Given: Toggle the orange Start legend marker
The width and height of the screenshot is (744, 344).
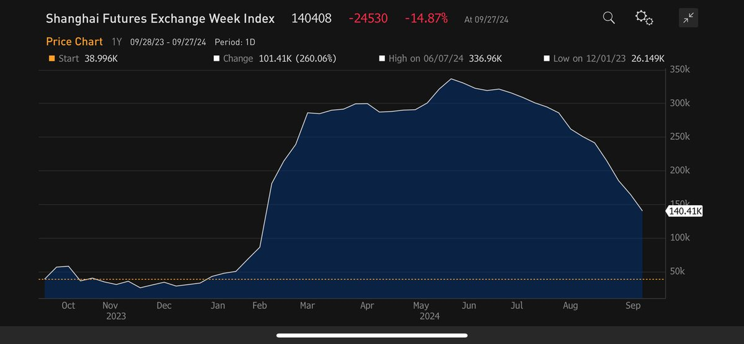Looking at the screenshot, I should tap(52, 59).
